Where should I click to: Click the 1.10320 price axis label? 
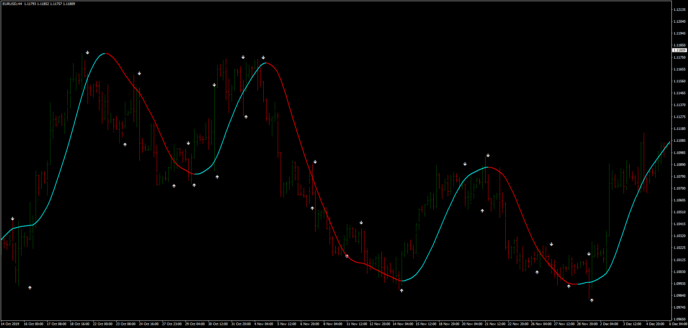[x=679, y=236]
